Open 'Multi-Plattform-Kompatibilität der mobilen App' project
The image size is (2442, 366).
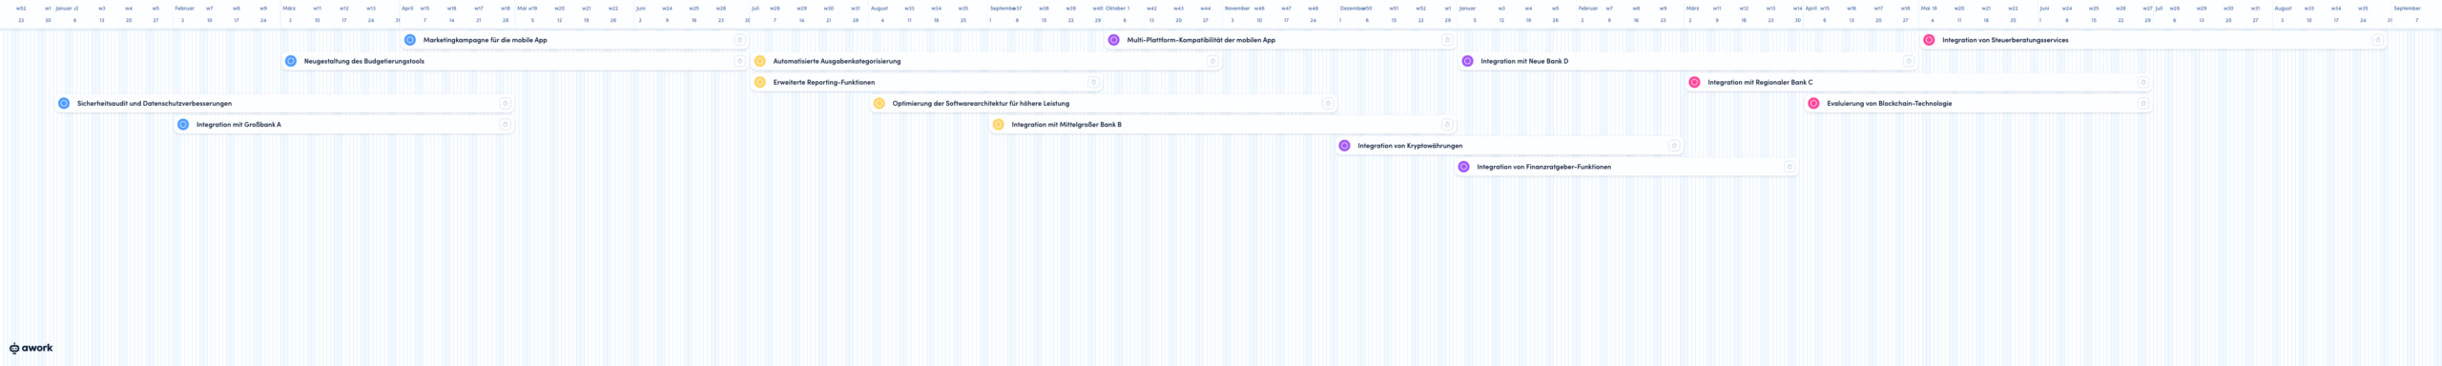[x=1201, y=40]
